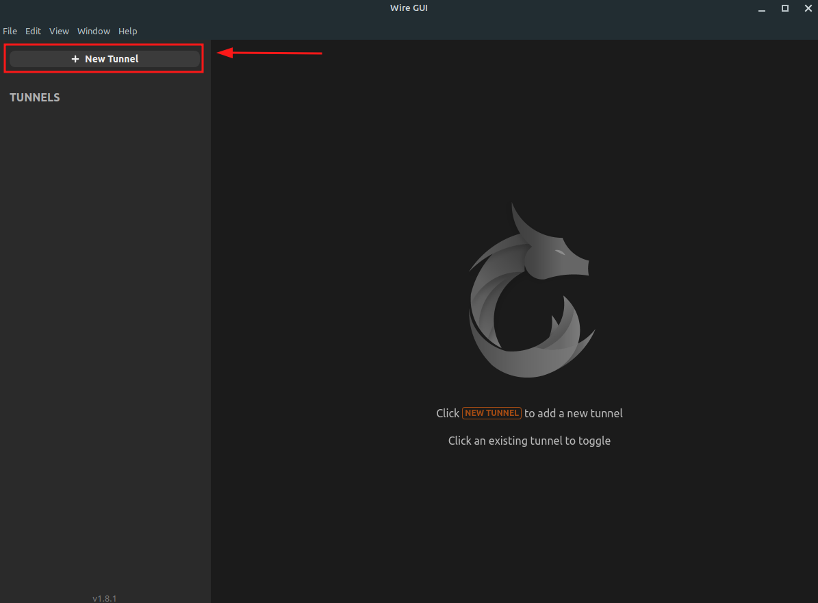
Task: Click the red-highlighted New Tunnel region
Action: coord(103,58)
